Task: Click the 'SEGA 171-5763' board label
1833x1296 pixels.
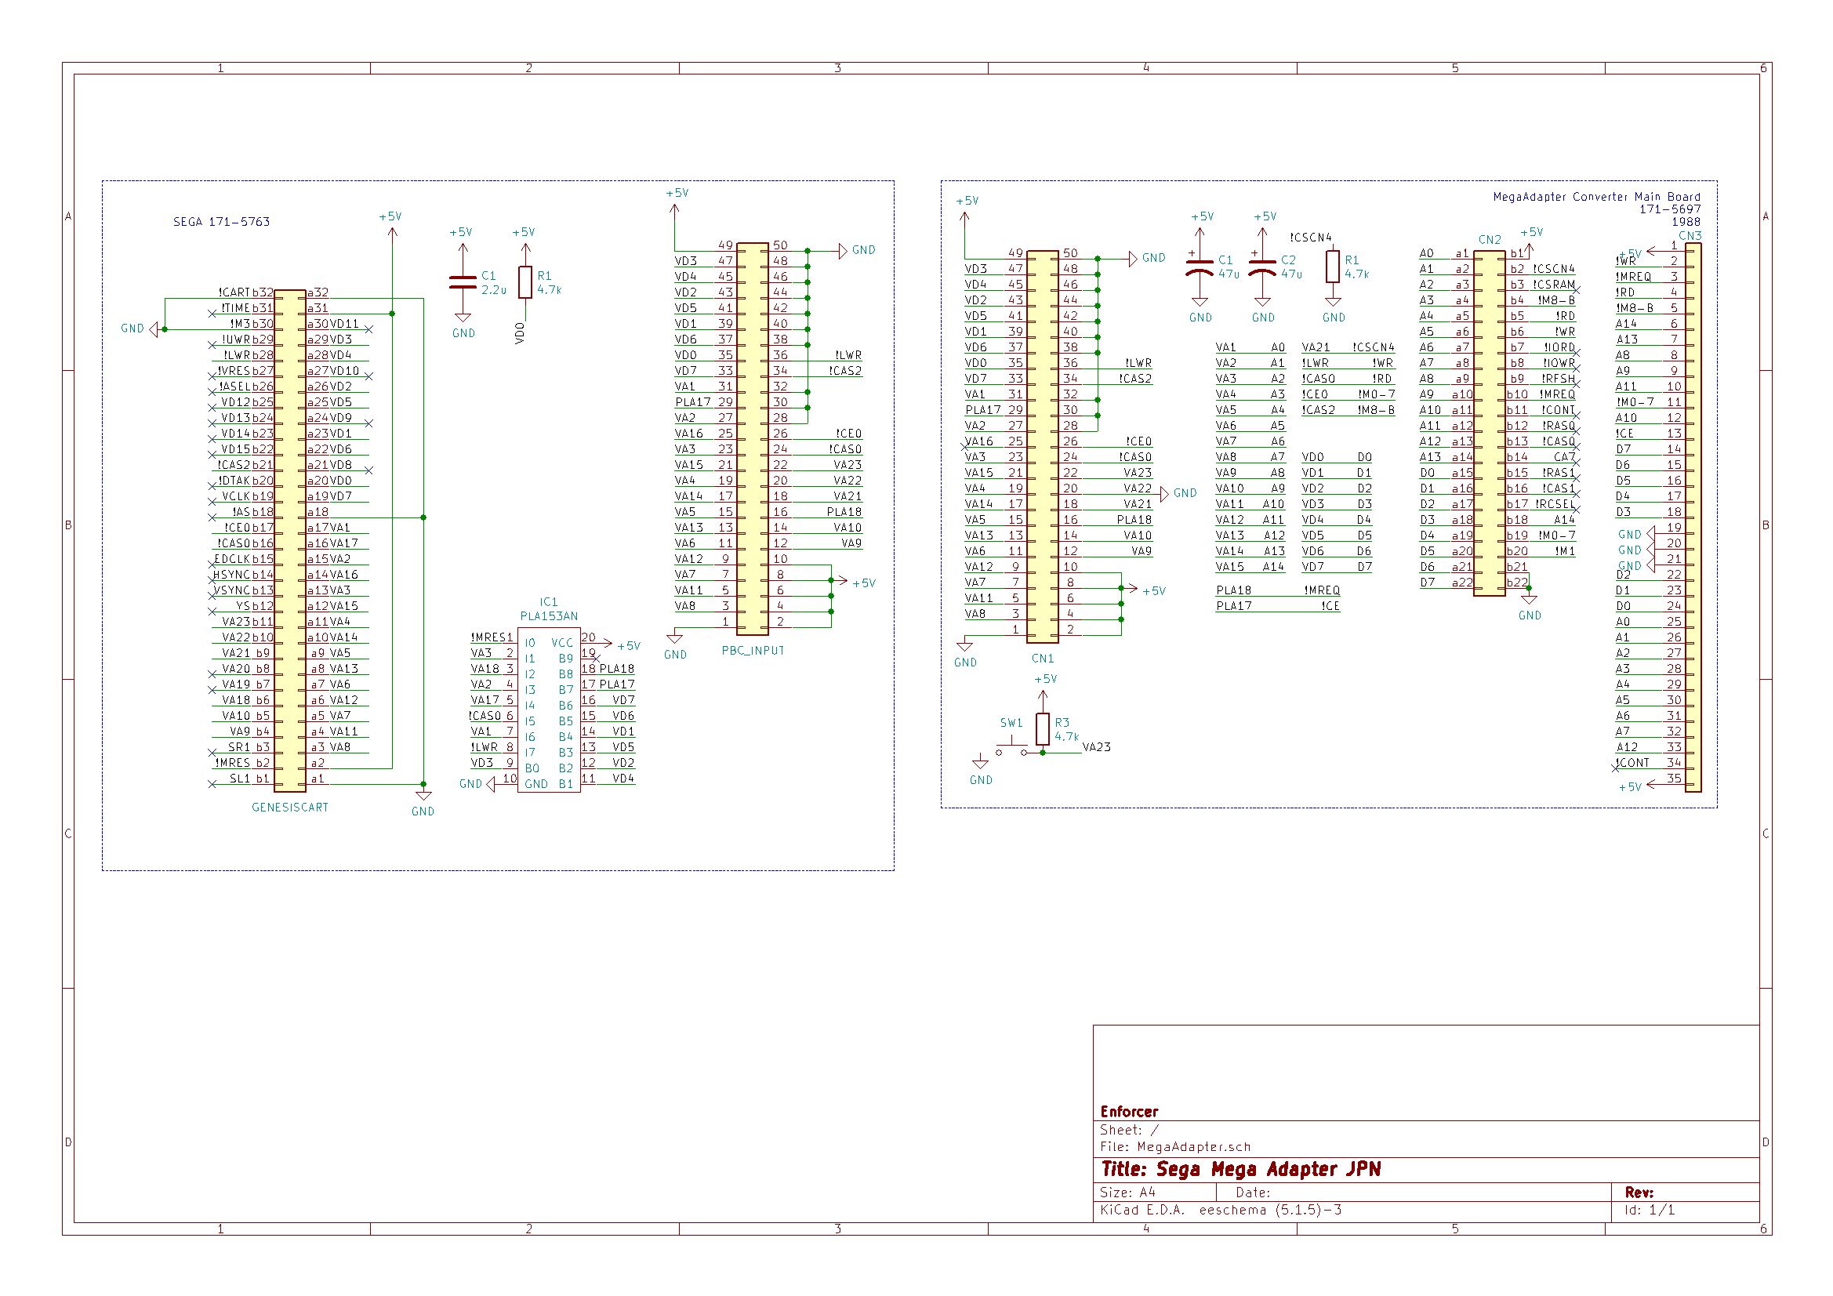Action: coord(221,222)
